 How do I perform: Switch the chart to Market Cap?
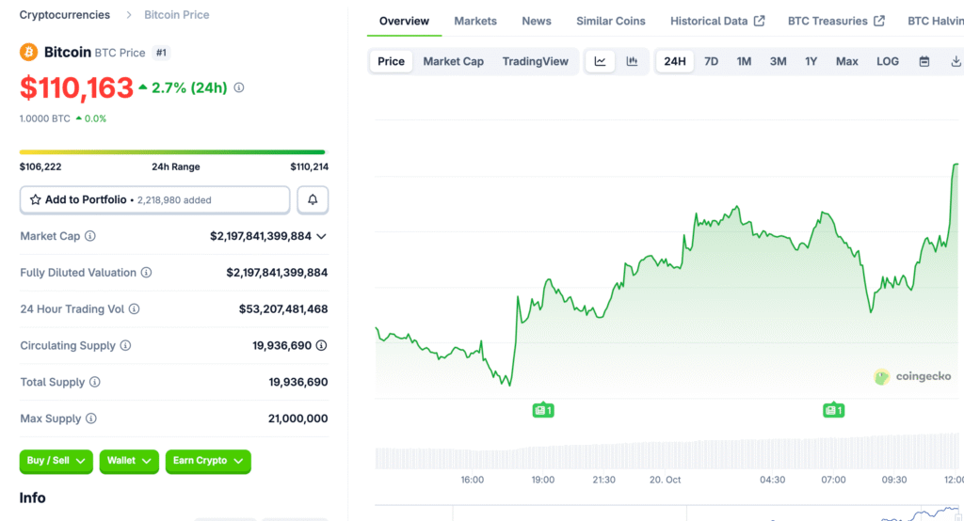[453, 61]
